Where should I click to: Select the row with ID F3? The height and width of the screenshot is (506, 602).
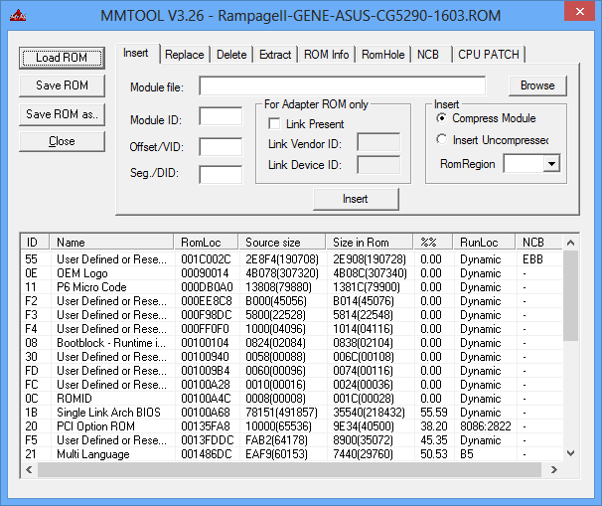(292, 315)
